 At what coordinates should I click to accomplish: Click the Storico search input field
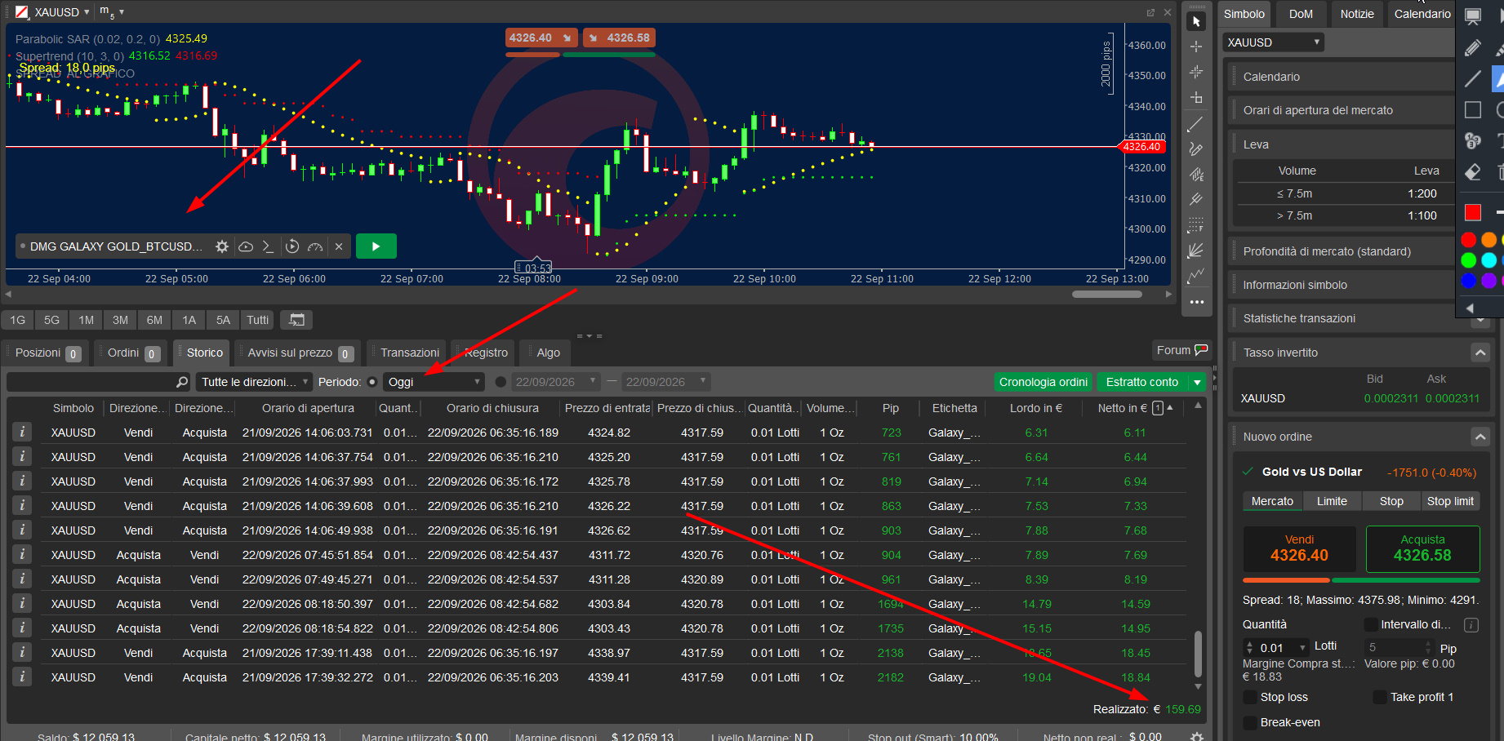pyautogui.click(x=91, y=382)
